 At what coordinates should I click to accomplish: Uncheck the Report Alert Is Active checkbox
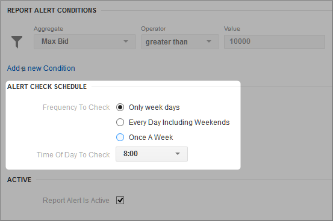click(x=120, y=200)
